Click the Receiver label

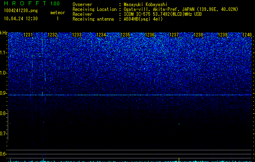82,14
